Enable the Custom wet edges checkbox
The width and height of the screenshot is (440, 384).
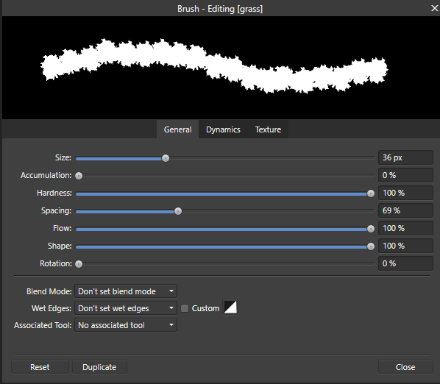[x=185, y=308]
